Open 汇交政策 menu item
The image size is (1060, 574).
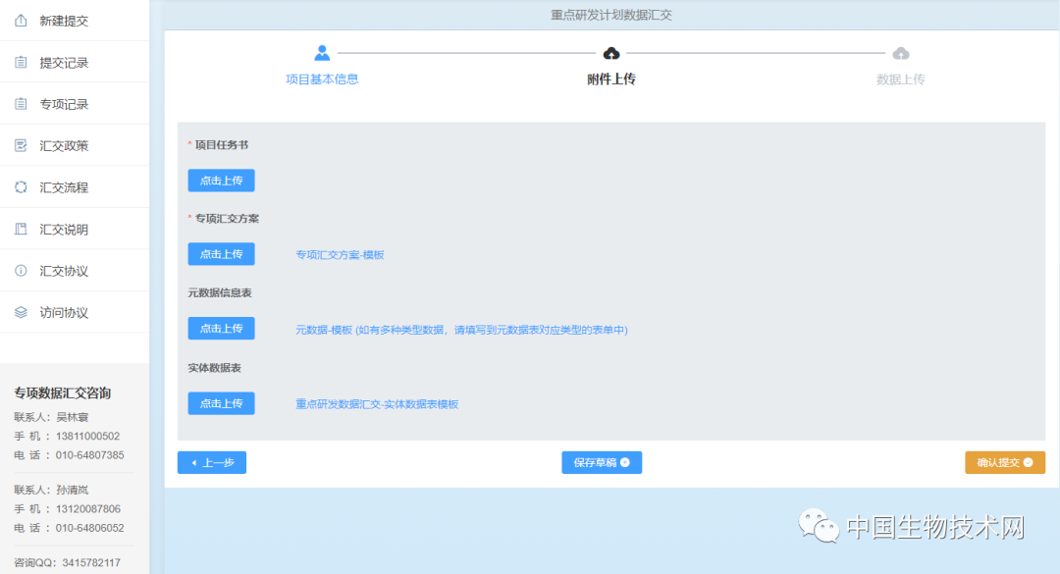tap(64, 146)
